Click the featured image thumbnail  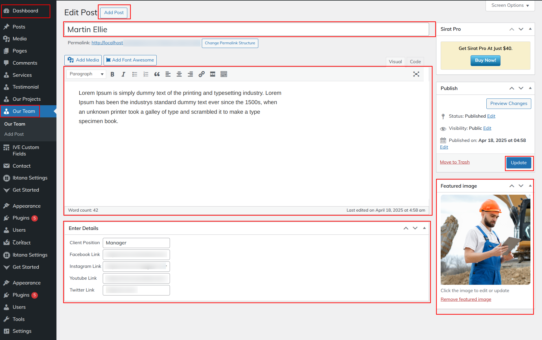485,240
